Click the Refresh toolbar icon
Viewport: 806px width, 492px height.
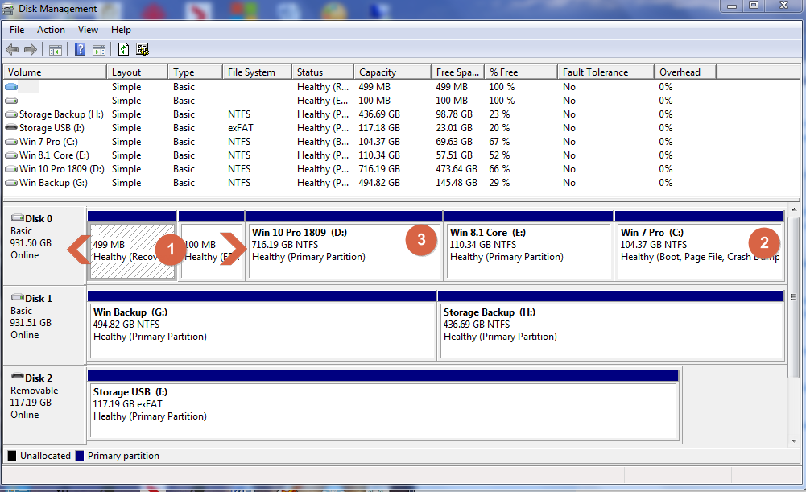point(123,50)
